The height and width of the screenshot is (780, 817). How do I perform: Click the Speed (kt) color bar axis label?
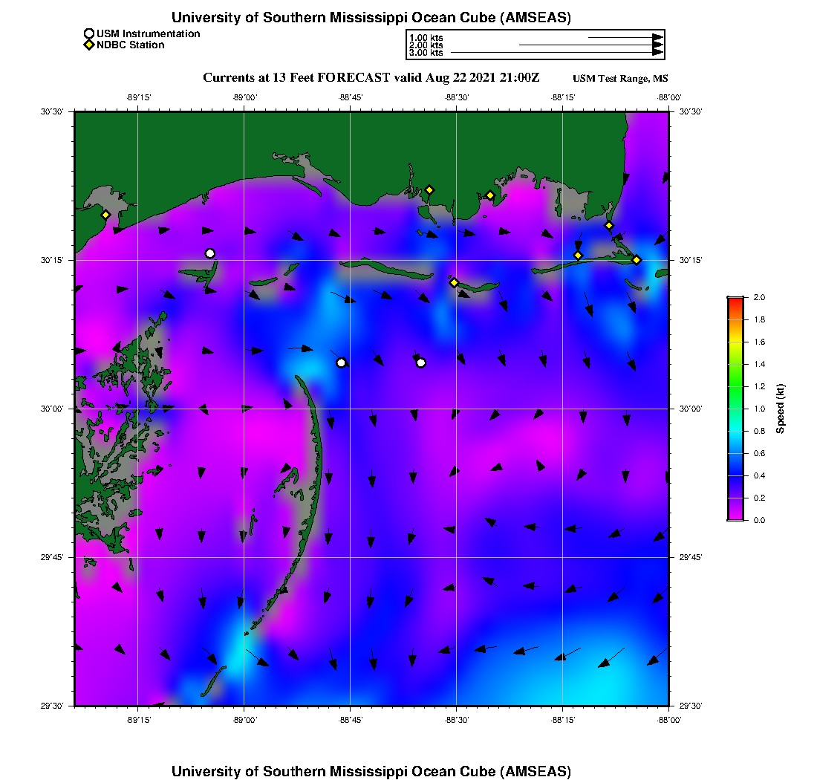pyautogui.click(x=781, y=409)
